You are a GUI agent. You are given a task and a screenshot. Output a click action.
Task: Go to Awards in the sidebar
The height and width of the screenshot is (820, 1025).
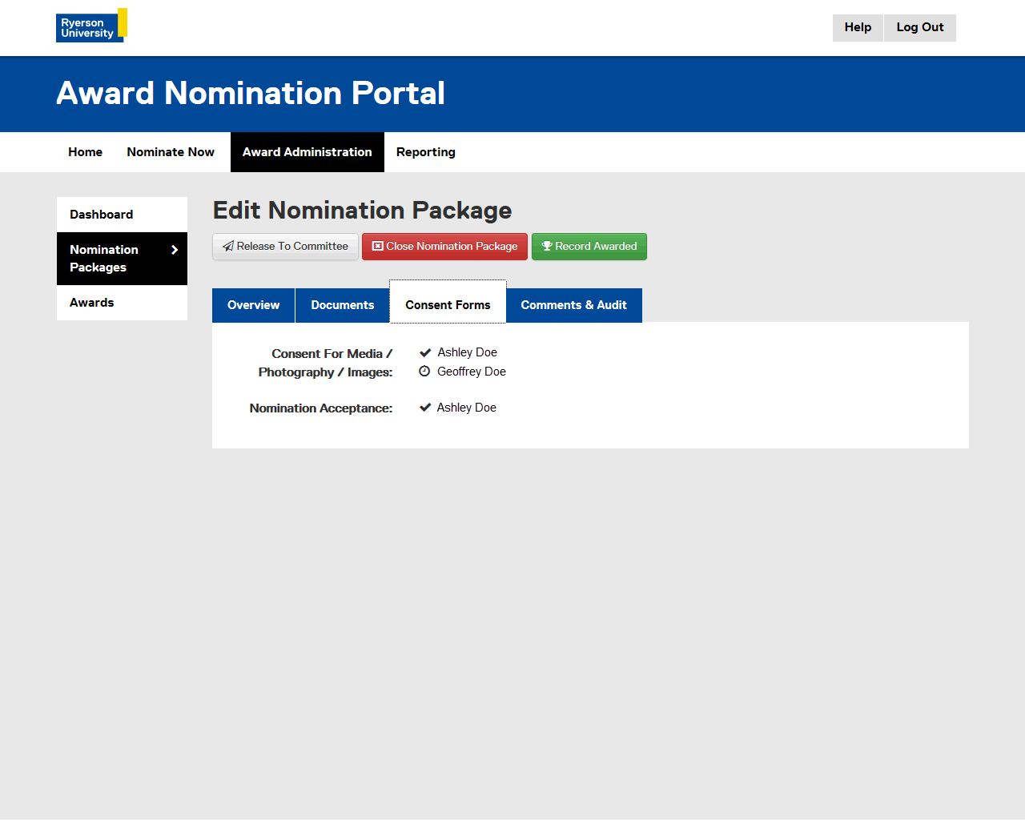pyautogui.click(x=92, y=303)
